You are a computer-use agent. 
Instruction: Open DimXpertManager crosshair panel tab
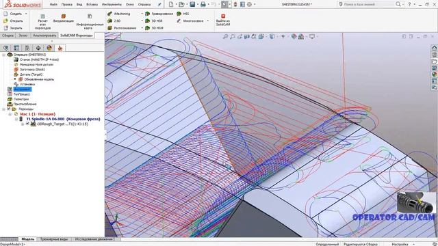pyautogui.click(x=38, y=48)
